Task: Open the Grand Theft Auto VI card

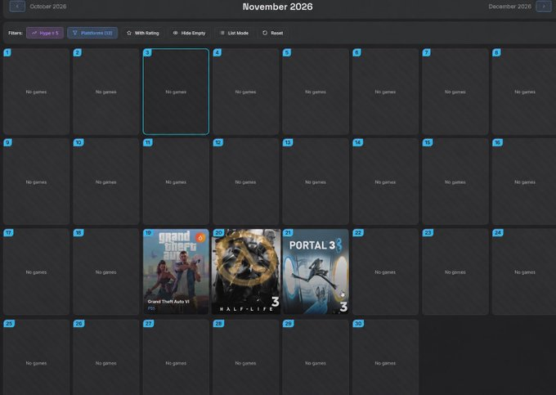Action: [x=176, y=272]
